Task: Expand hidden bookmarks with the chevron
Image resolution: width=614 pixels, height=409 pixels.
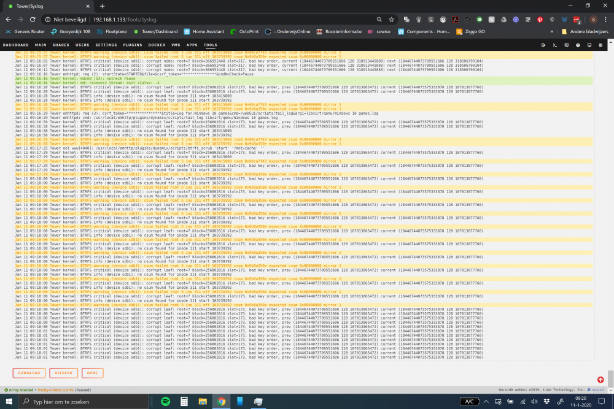Action: [552, 32]
